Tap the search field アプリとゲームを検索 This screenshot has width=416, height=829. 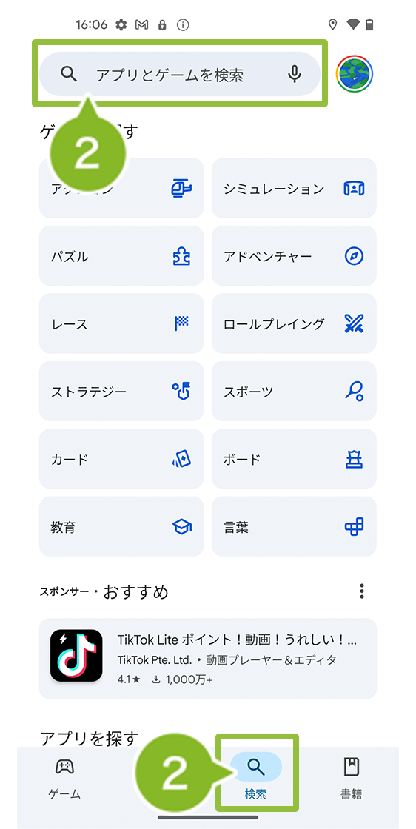click(180, 74)
